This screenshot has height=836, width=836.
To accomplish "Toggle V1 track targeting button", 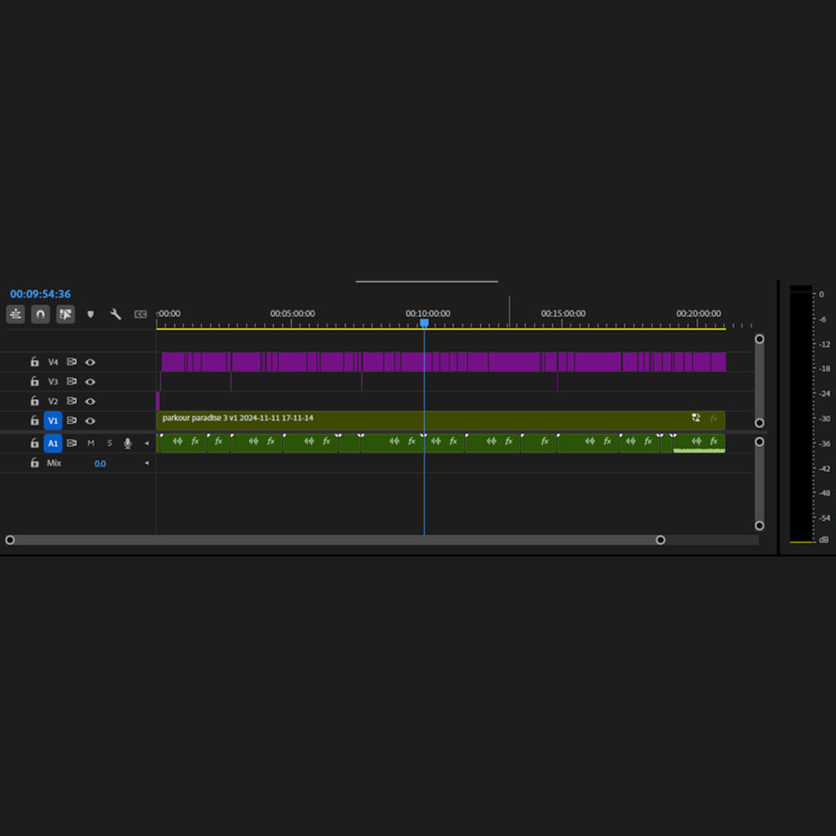I will click(53, 421).
